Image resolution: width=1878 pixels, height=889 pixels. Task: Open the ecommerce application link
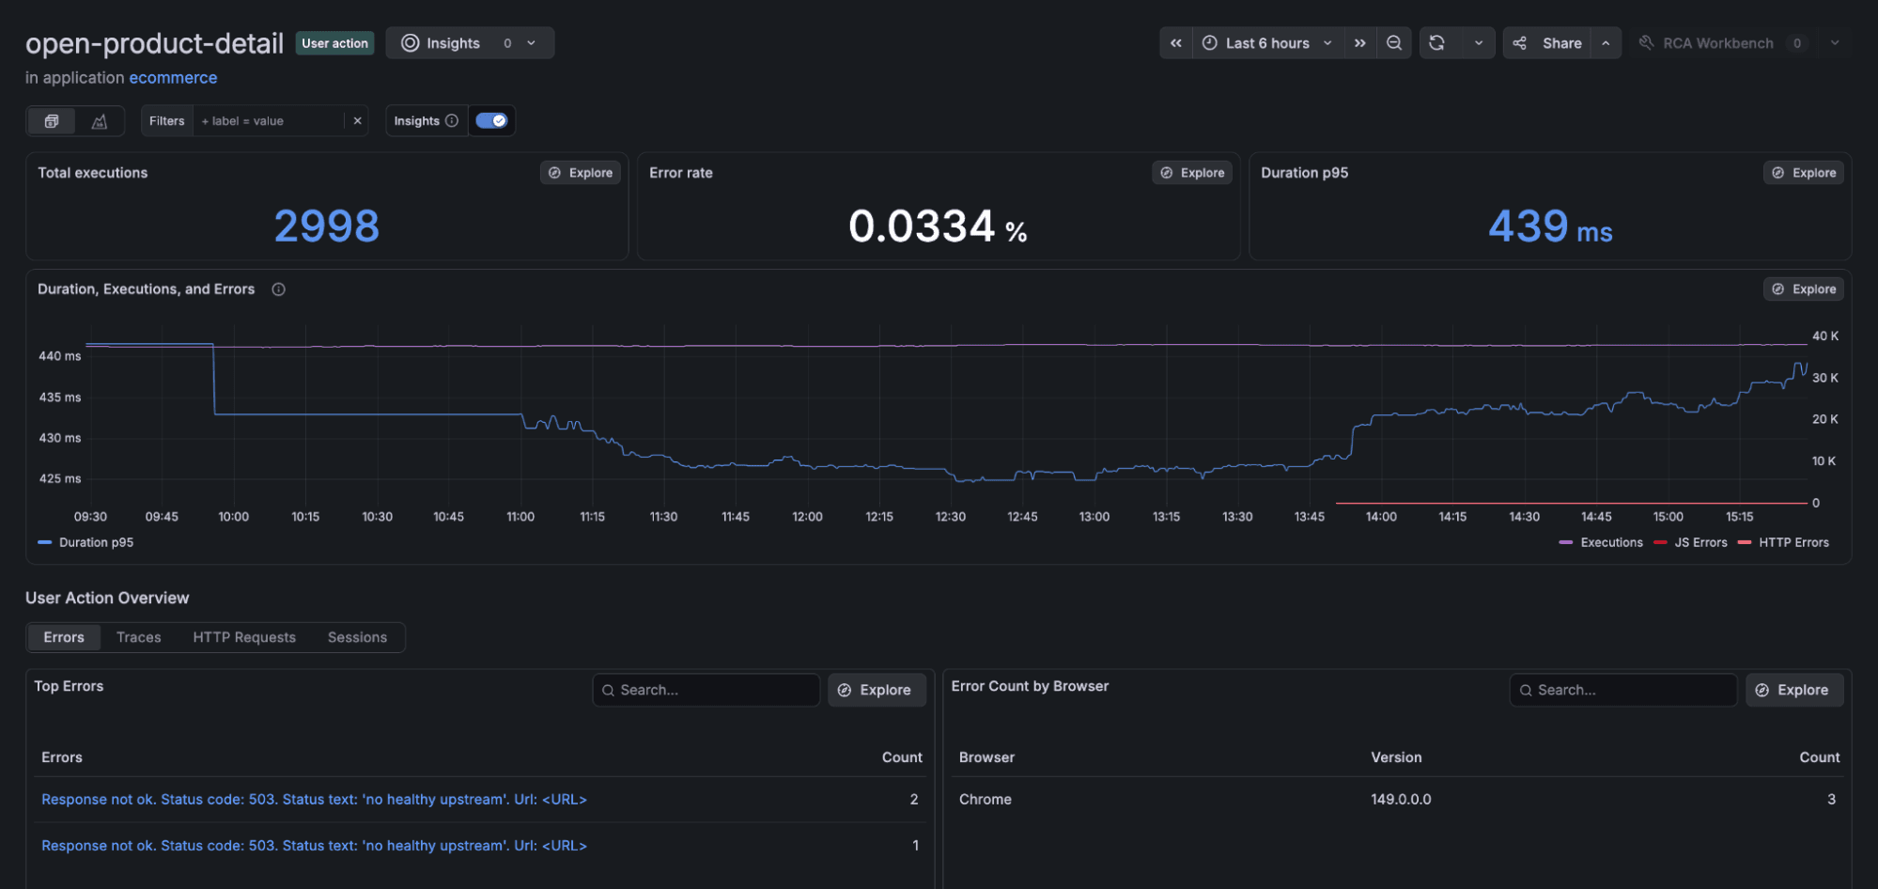173,78
